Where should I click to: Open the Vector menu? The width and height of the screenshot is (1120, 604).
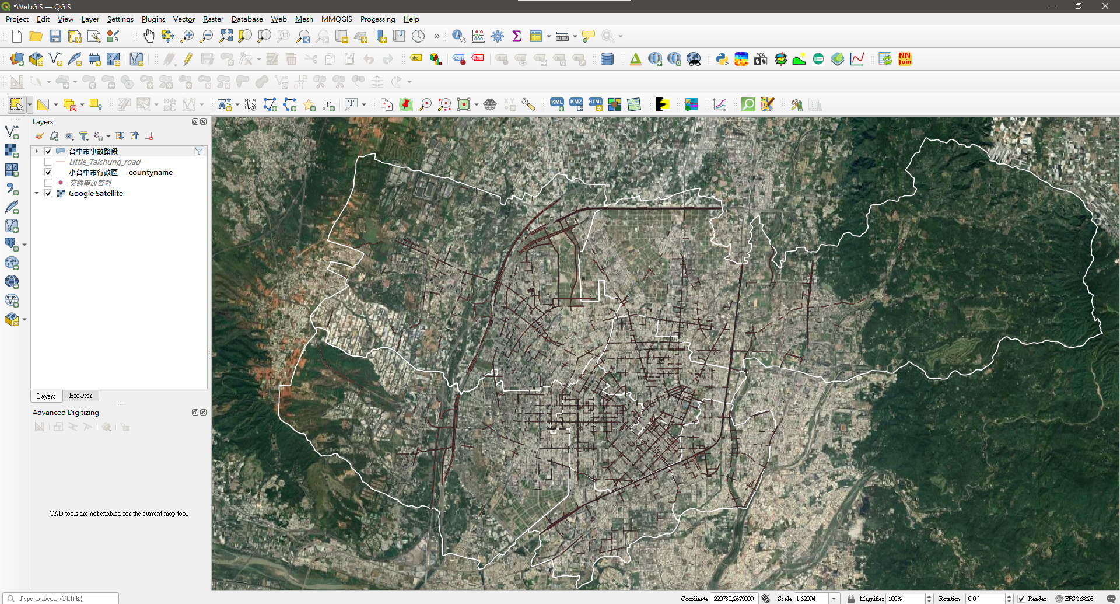click(184, 19)
